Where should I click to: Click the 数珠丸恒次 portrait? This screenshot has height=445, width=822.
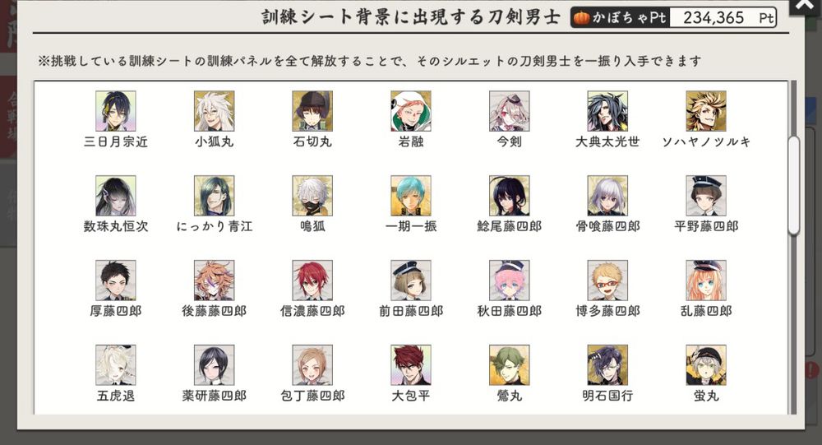point(115,196)
